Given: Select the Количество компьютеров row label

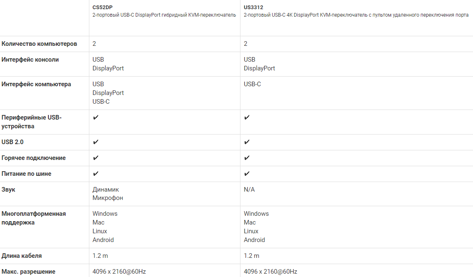Looking at the screenshot, I should (39, 44).
